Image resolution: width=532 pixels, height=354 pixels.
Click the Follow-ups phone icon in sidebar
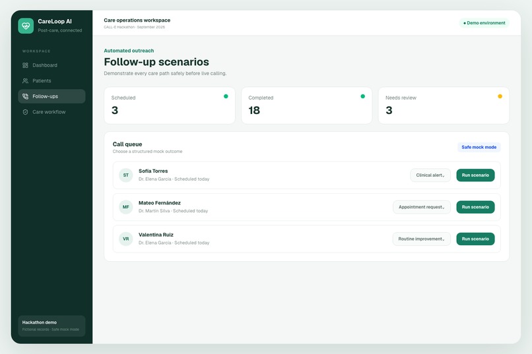(x=26, y=96)
